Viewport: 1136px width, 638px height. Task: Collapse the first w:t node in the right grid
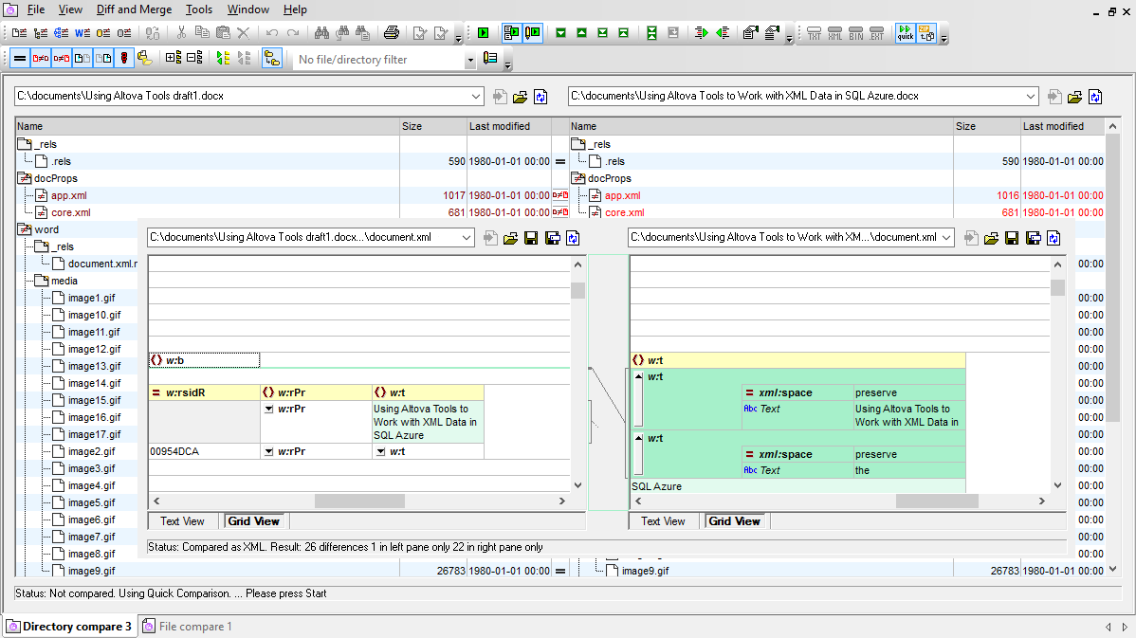638,376
